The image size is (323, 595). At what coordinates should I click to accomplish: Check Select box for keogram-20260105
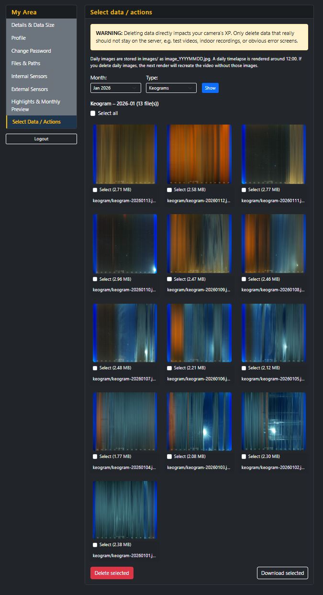click(x=244, y=368)
